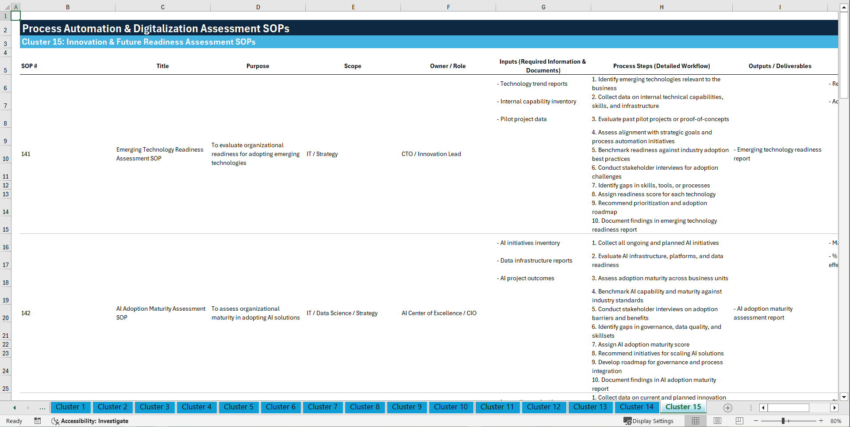Click the 80% zoom percentage button
The height and width of the screenshot is (427, 850).
[x=835, y=421]
